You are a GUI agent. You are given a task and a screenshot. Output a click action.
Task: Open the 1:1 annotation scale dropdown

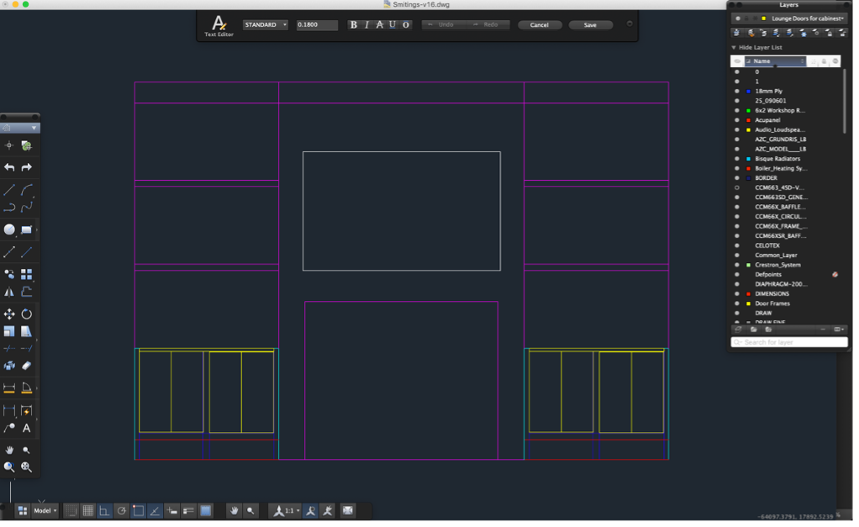pos(287,510)
